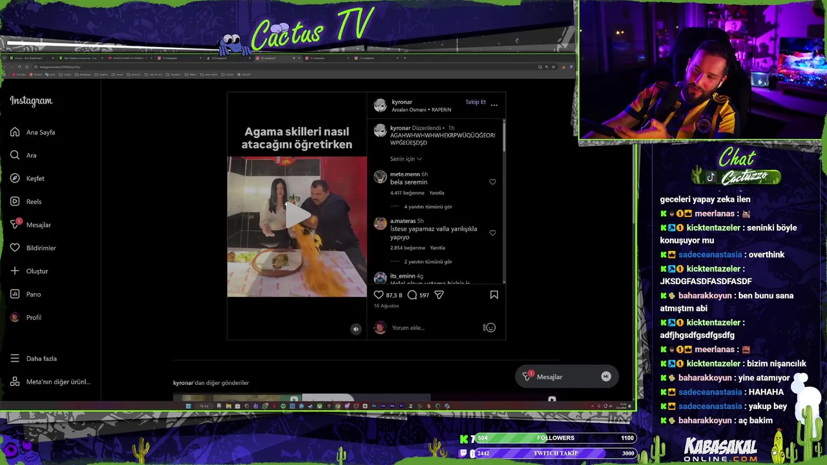Save post with bookmark icon

(x=494, y=295)
